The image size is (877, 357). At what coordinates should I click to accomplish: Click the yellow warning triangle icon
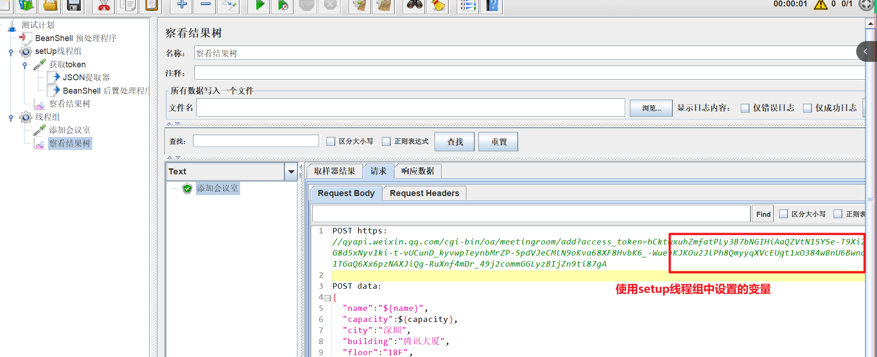coord(820,5)
